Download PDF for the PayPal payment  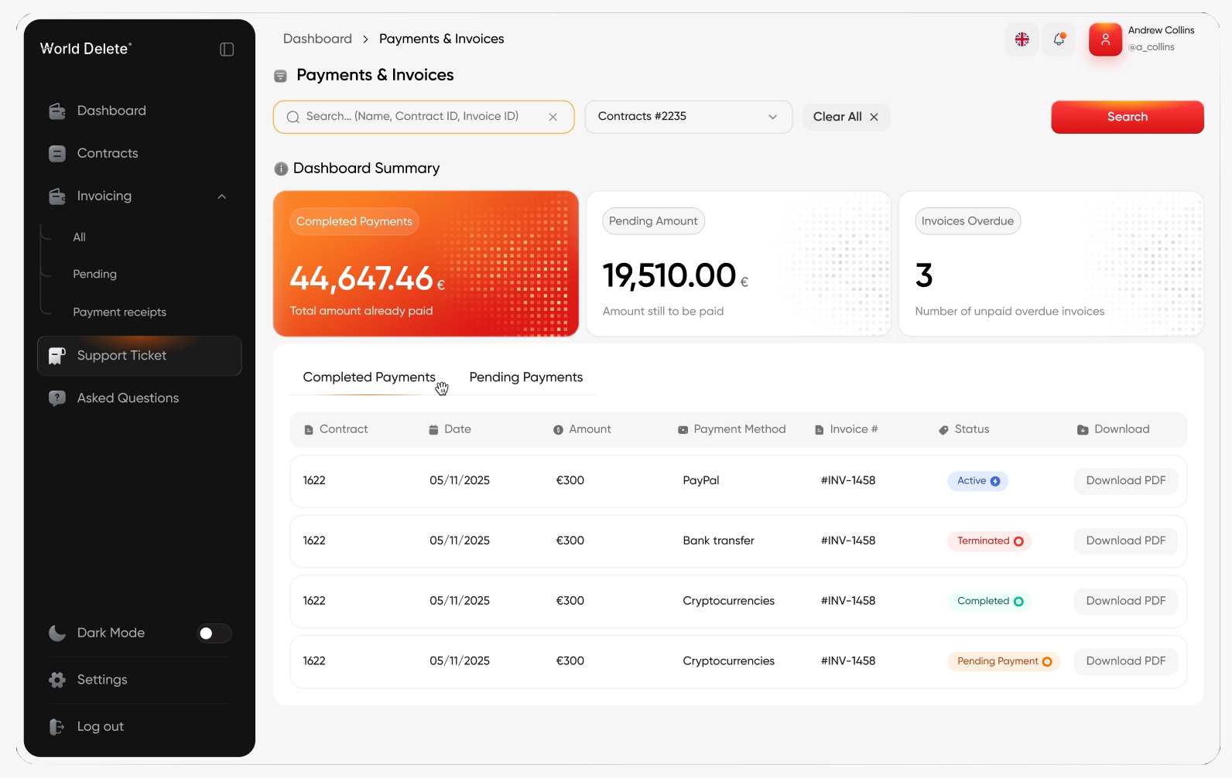click(x=1125, y=481)
